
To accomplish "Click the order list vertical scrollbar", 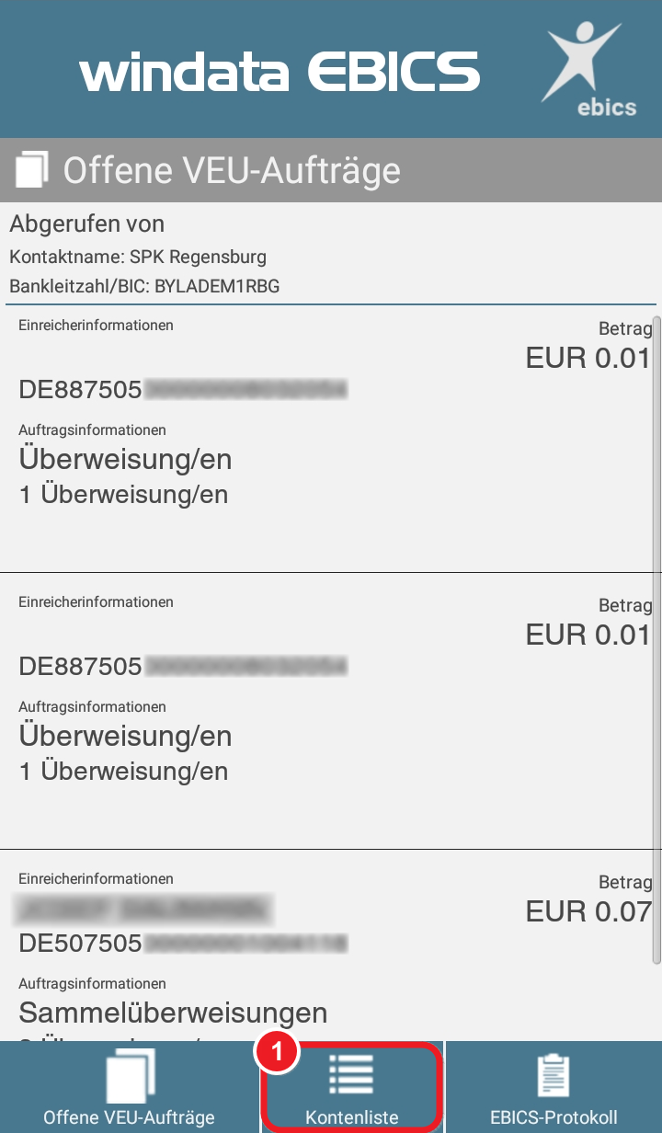I will pos(656,639).
